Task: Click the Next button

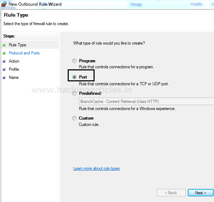Action: coord(201,192)
